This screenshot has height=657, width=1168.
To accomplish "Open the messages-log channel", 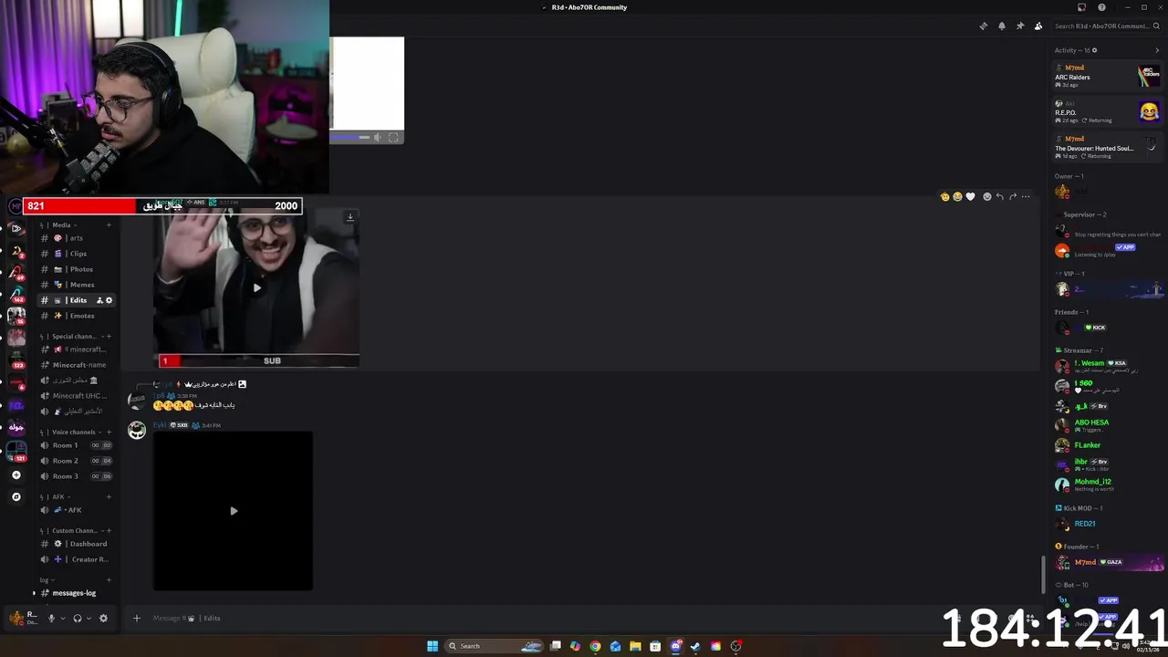I will coord(78,593).
